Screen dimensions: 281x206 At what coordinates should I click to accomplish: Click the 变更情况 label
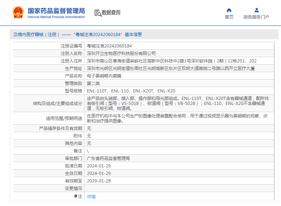pyautogui.click(x=73, y=189)
